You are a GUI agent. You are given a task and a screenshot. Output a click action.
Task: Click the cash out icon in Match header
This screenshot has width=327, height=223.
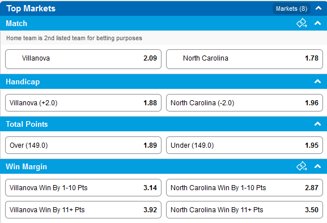tap(301, 23)
